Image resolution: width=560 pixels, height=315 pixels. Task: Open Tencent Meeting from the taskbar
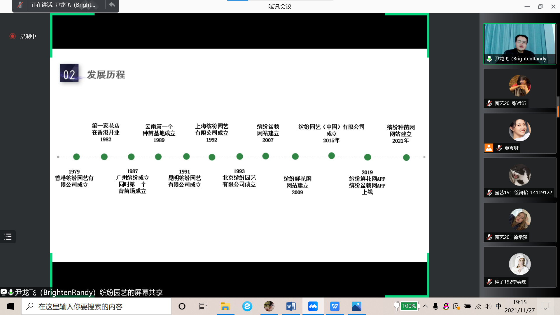tap(313, 306)
